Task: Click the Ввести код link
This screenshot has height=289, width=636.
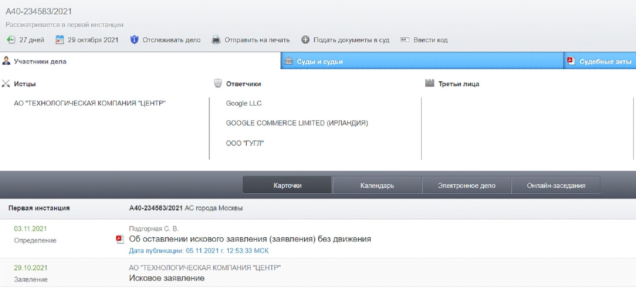Action: point(430,40)
